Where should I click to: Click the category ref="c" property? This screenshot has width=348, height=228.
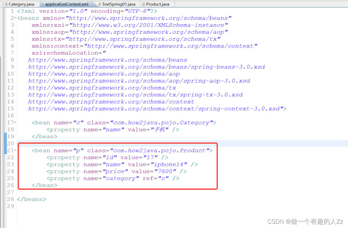tap(113, 178)
